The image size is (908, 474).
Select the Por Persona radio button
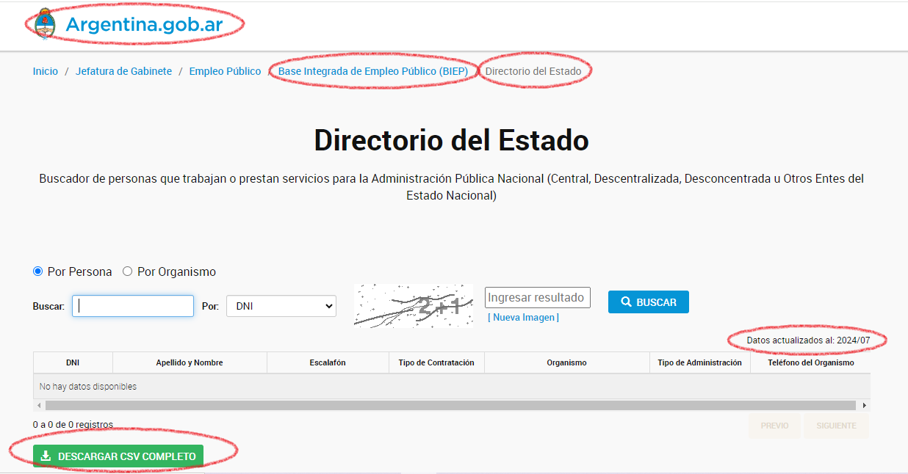tap(38, 271)
